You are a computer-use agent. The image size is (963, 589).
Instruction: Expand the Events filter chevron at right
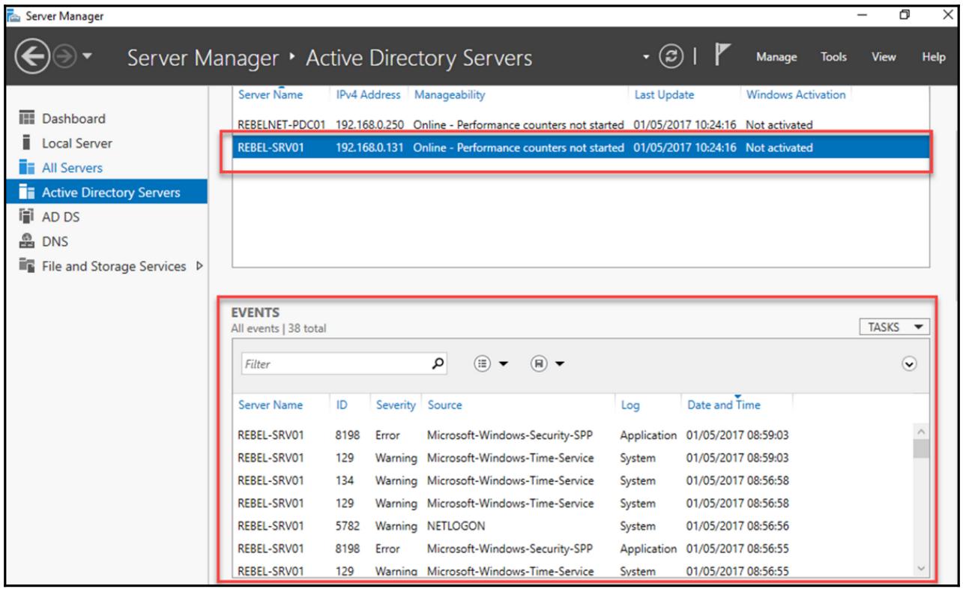pos(910,363)
